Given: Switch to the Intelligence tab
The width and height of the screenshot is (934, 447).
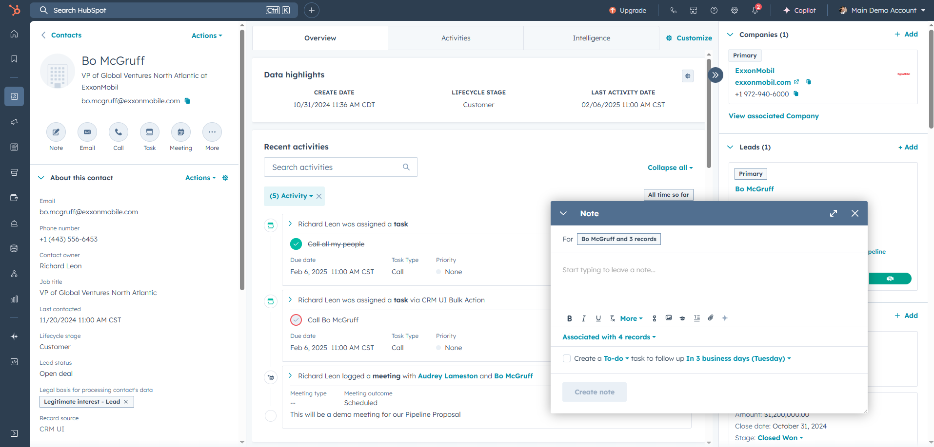Looking at the screenshot, I should pos(591,38).
